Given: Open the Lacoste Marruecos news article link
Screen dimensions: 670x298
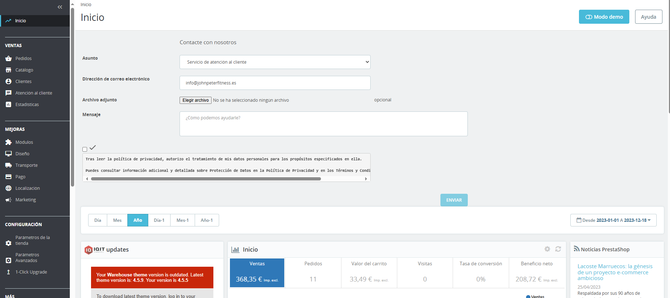Looking at the screenshot, I should (615, 272).
